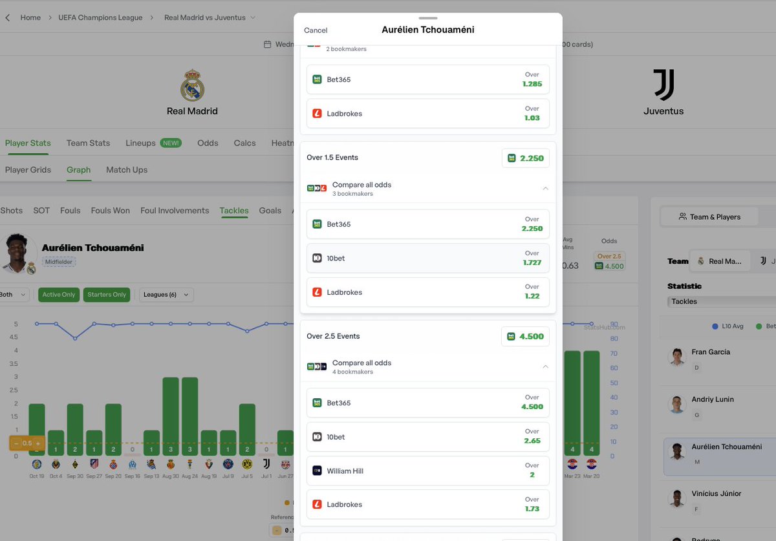Click the Aug 30 match bar in graph
Viewport: 776px width, 541px height.
[171, 416]
